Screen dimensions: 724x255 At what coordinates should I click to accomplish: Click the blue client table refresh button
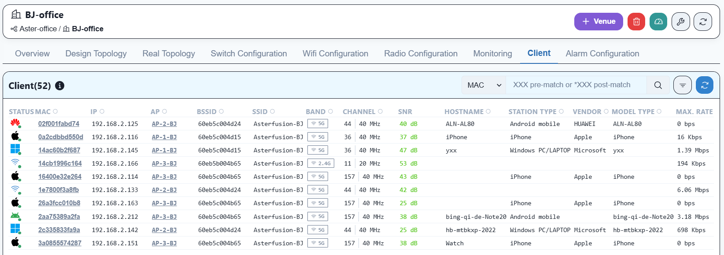click(705, 85)
